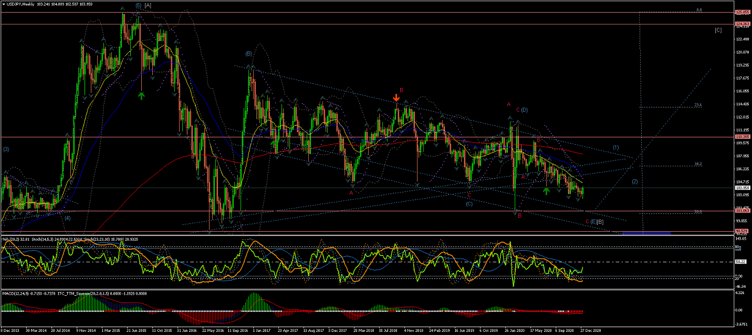Click the 107.955 price scale value
The image size is (752, 335).
click(743, 156)
